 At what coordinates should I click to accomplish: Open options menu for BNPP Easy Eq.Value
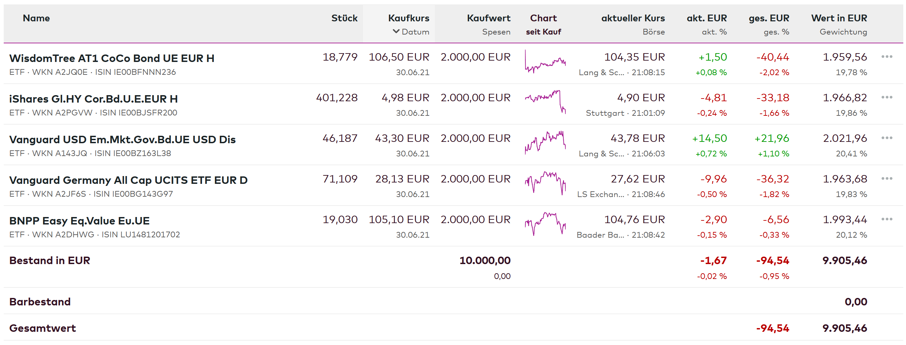pyautogui.click(x=886, y=220)
